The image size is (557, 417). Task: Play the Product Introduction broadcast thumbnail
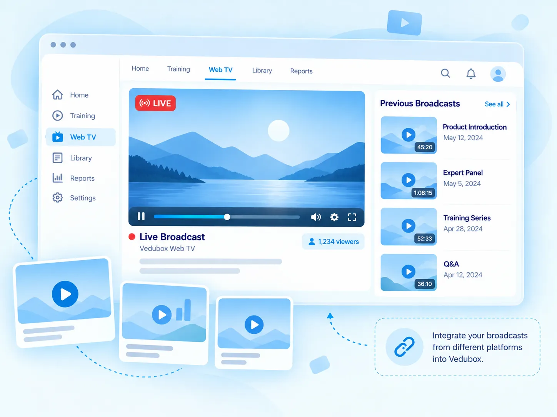(409, 135)
